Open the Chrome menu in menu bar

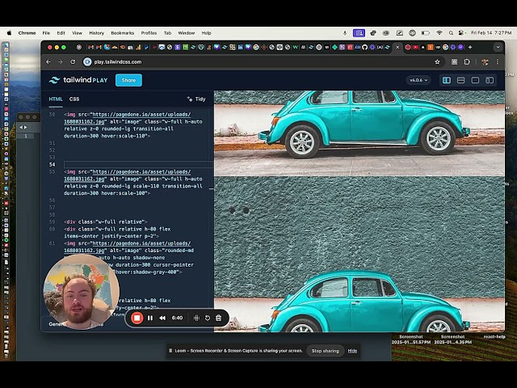[x=27, y=33]
